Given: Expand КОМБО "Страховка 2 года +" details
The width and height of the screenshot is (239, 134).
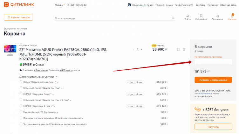Looking at the screenshot, I should [55, 106].
